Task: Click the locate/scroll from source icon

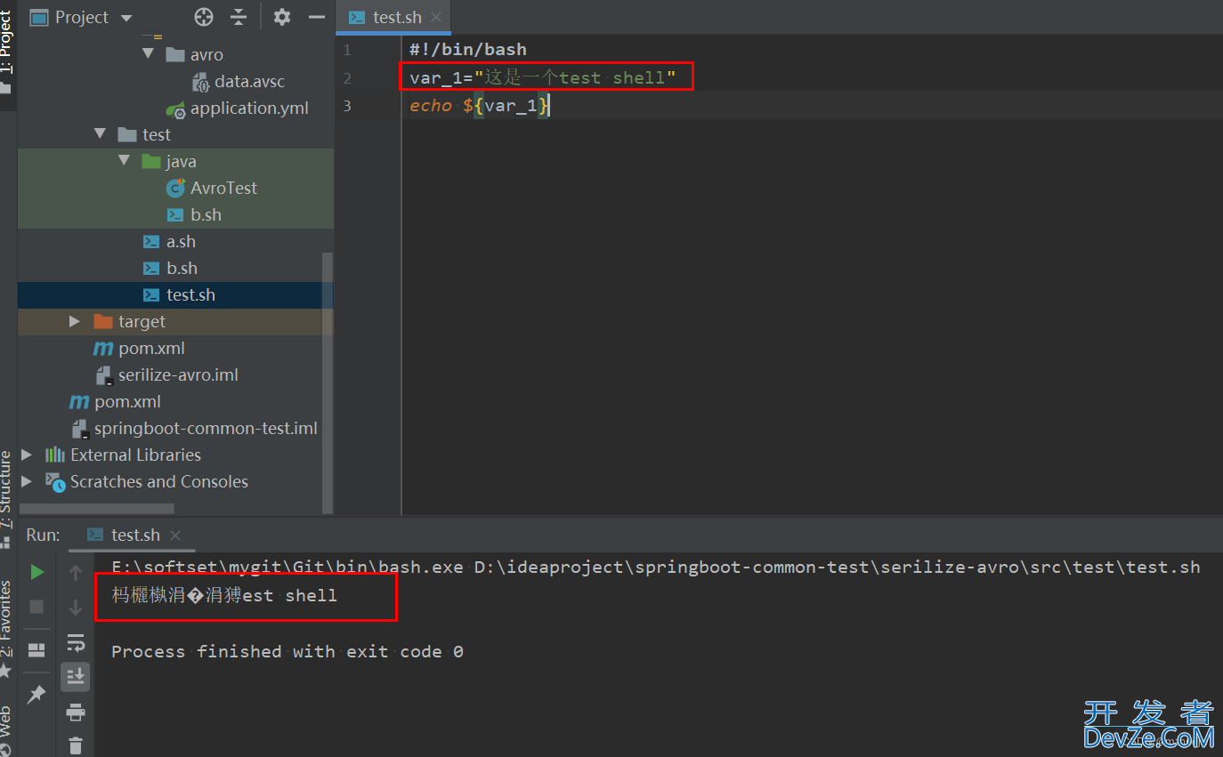Action: [204, 17]
